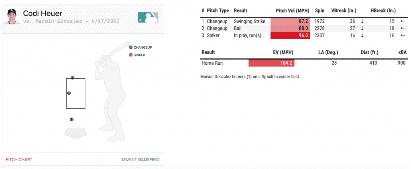Click the green Changeup legend dot
411x169 pixels.
(131, 47)
